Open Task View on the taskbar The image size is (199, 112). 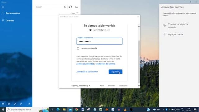[52, 110]
